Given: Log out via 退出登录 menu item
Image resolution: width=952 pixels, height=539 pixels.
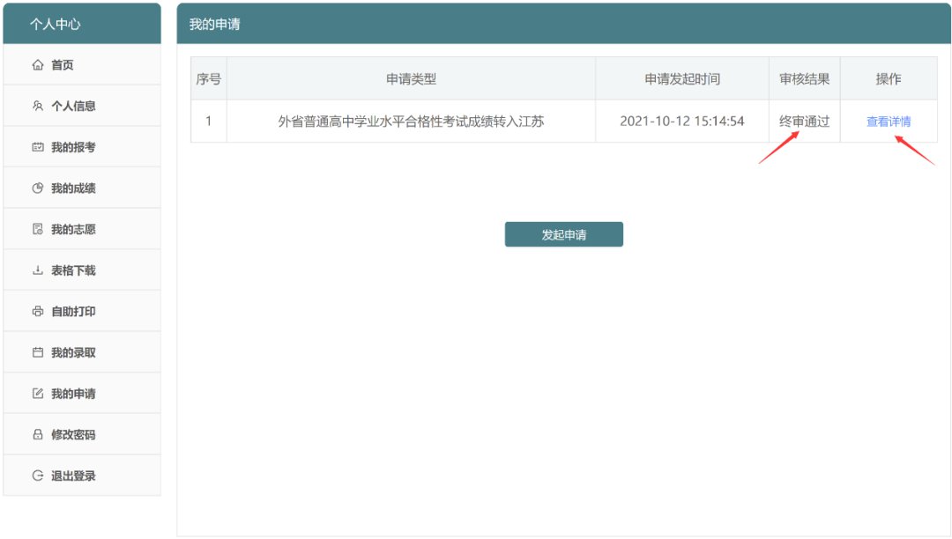Looking at the screenshot, I should tap(73, 476).
